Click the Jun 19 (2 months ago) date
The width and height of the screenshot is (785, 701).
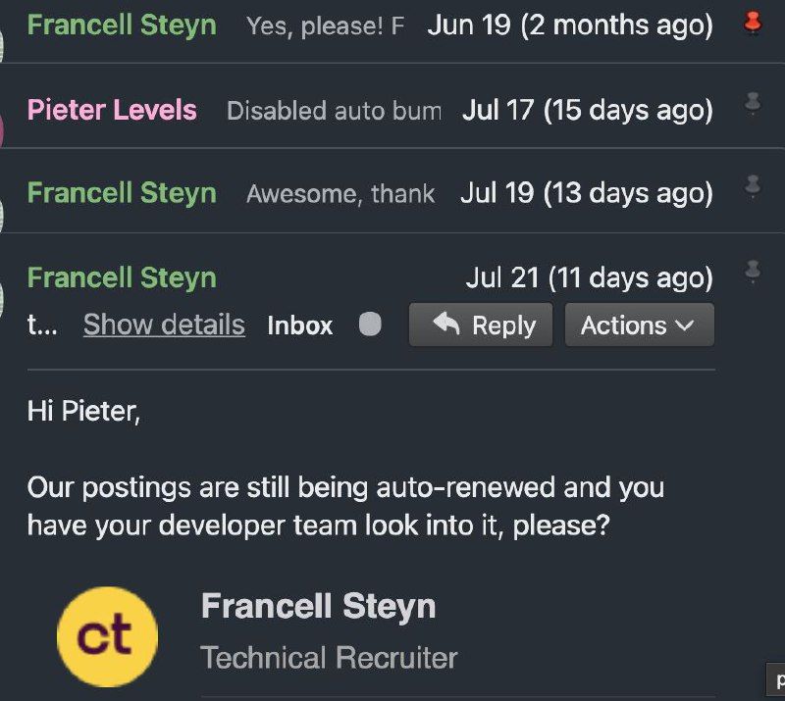[570, 25]
